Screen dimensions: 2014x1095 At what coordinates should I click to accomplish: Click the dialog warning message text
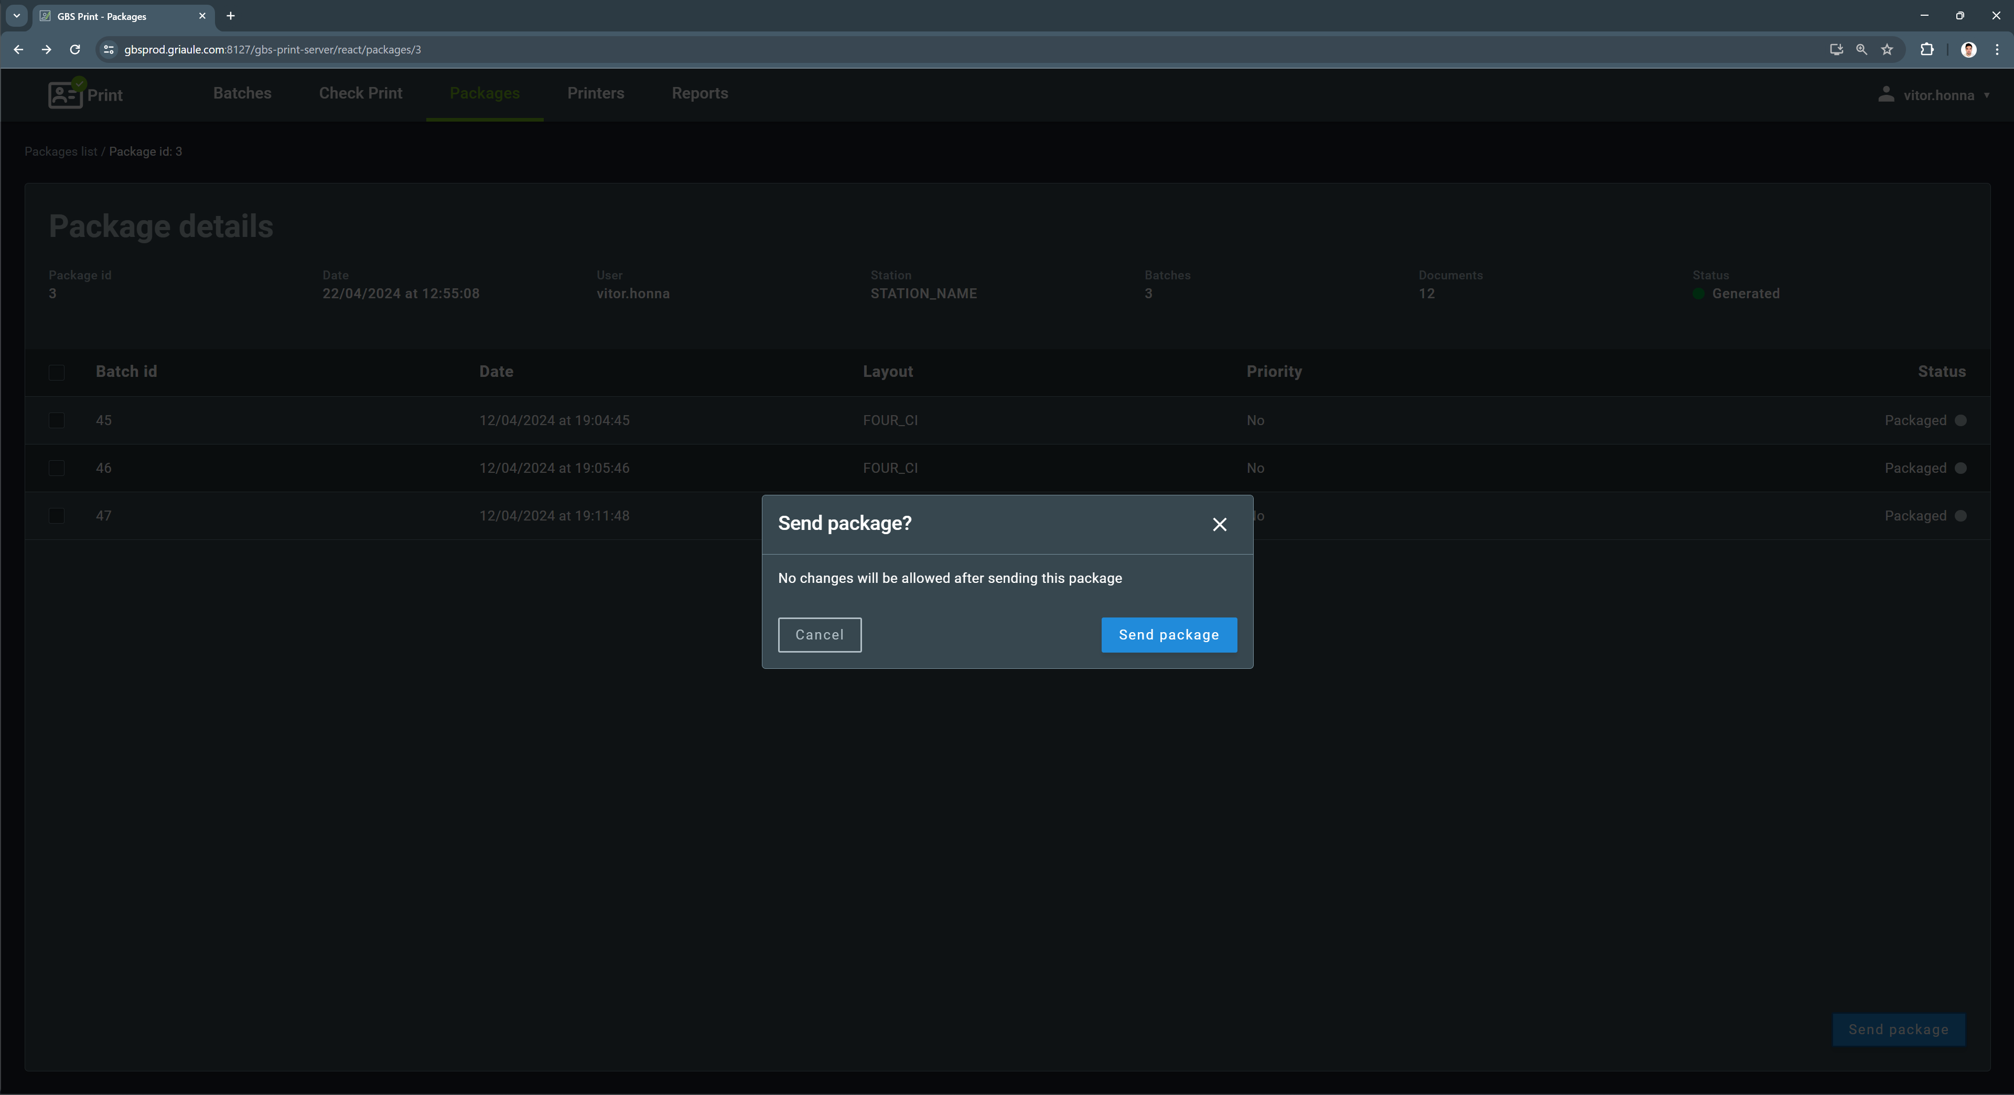[x=950, y=578]
